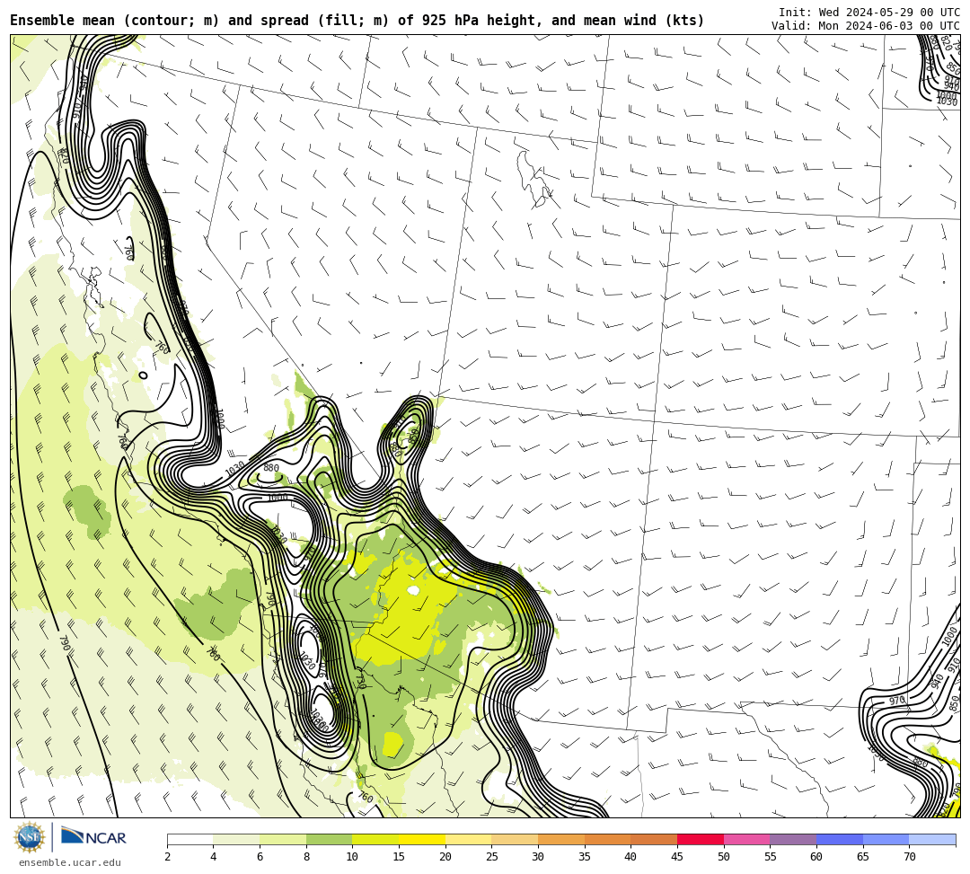Pick the dark orange 35–40 m swatch

(607, 839)
